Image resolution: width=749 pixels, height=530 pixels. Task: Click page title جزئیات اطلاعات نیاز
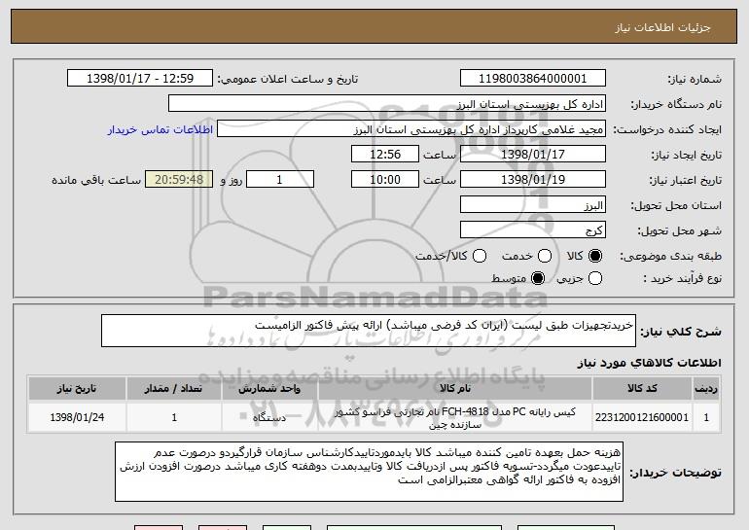[x=662, y=27]
